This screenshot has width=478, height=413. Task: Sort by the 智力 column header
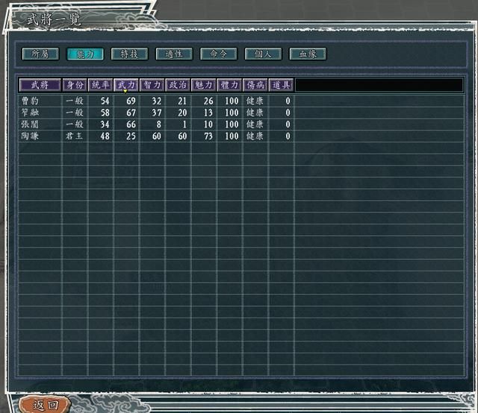[x=152, y=85]
